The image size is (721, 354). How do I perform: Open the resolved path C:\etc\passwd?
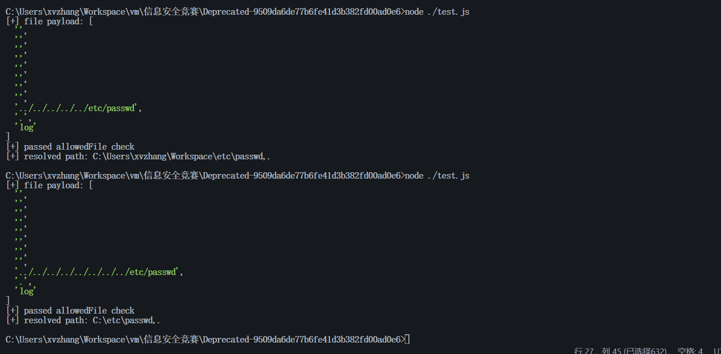point(123,320)
